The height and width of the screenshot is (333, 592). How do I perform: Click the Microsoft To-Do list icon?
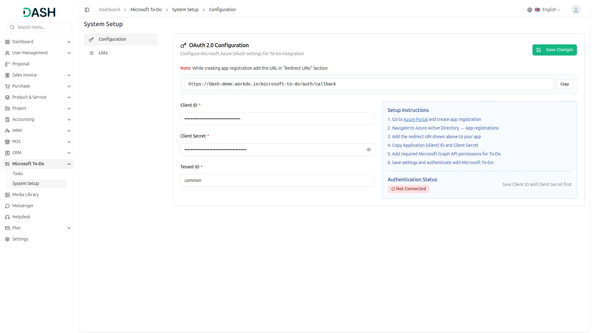pos(7,164)
